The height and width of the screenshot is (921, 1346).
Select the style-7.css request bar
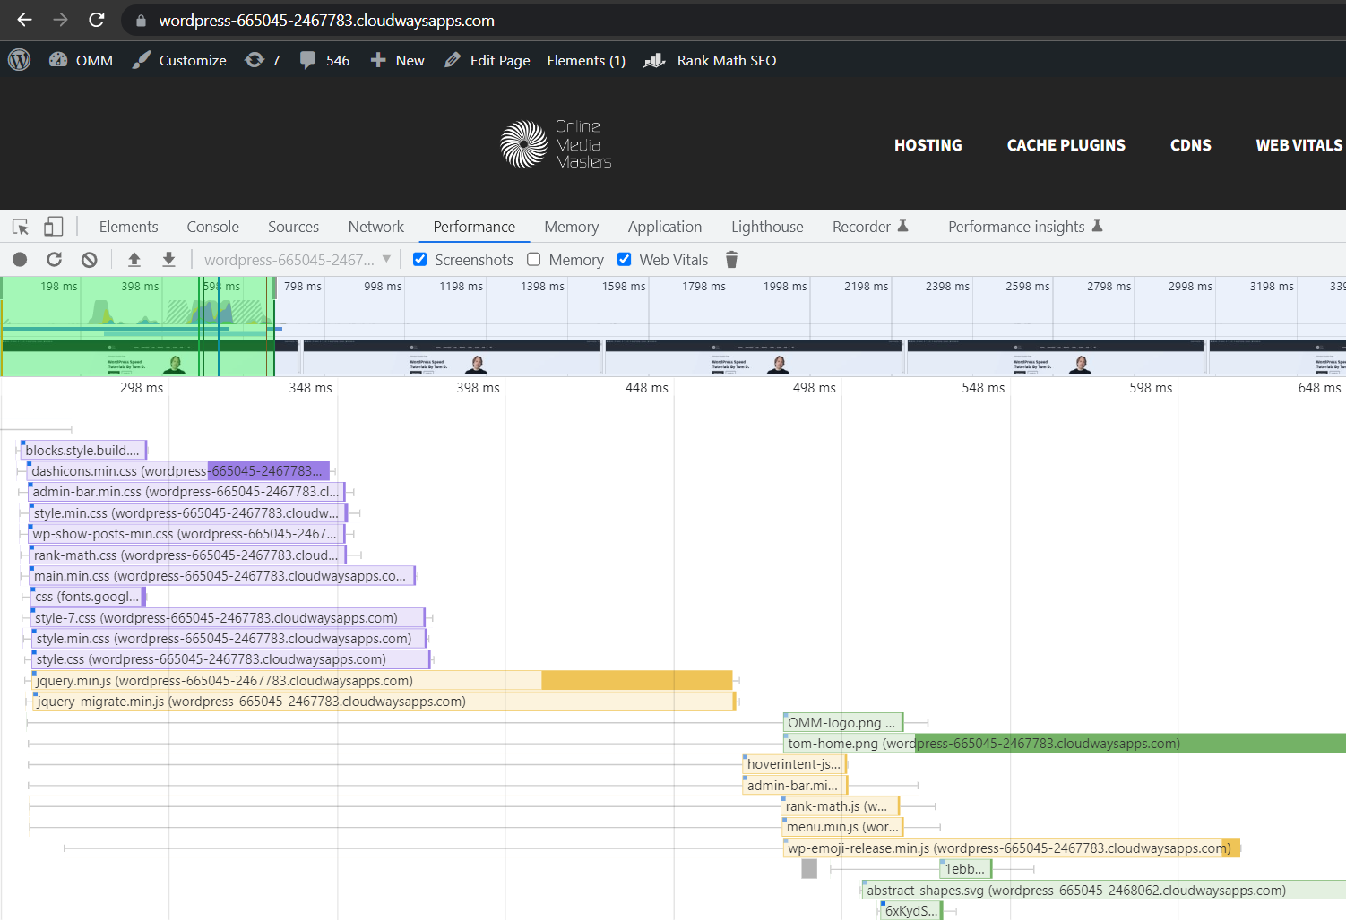point(228,617)
